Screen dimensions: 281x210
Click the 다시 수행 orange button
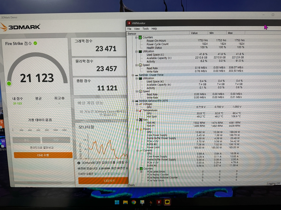(43, 155)
